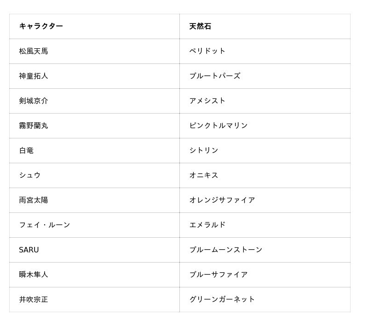Click the ペリドット cell
Screen dimensions: 368x326
207,51
